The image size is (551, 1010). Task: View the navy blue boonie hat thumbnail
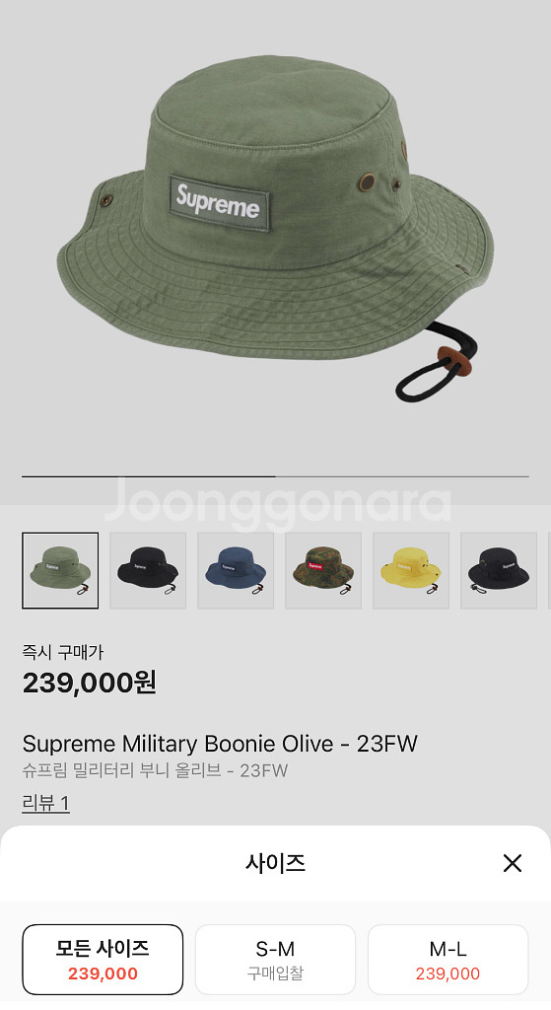pos(236,571)
